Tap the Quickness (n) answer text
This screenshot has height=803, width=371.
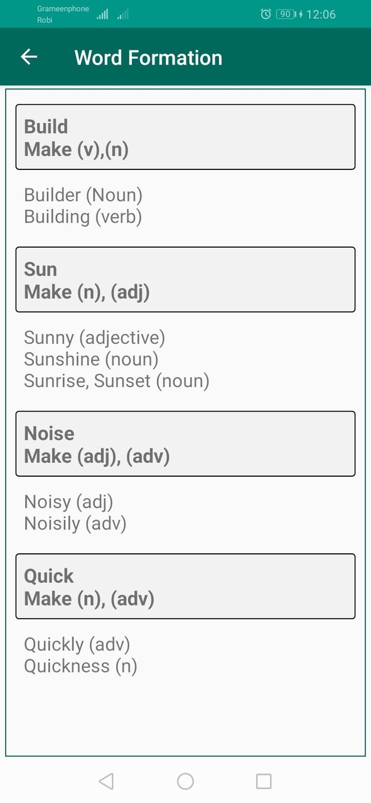[80, 666]
